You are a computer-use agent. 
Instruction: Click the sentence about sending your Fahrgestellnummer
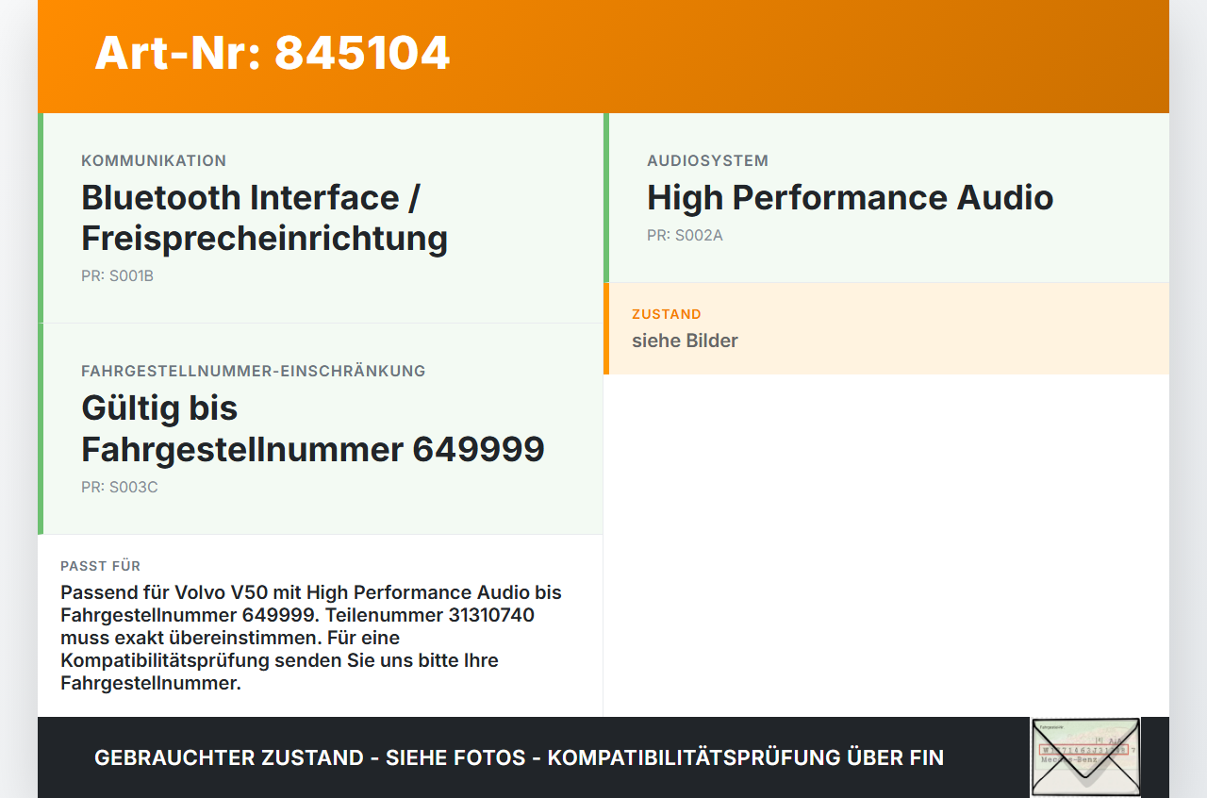tap(279, 660)
